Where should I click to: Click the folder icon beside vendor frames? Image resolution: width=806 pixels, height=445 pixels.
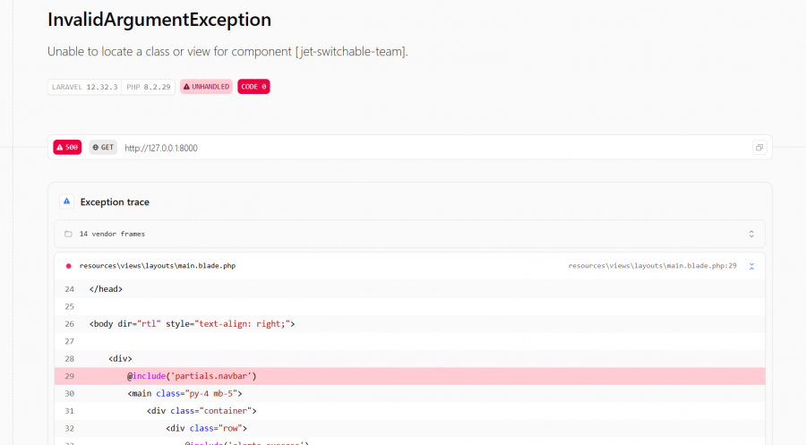[x=68, y=234]
